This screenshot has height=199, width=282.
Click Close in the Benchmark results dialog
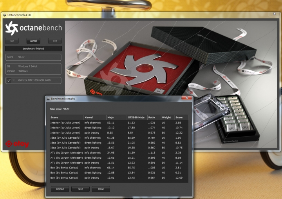(x=101, y=189)
